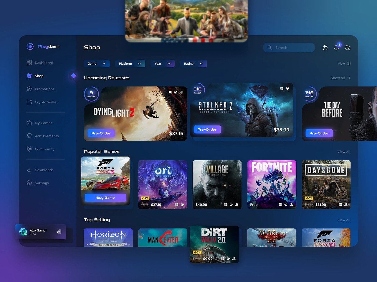This screenshot has height=282, width=377.
Task: Click the Crypto Wallet icon
Action: tap(29, 102)
